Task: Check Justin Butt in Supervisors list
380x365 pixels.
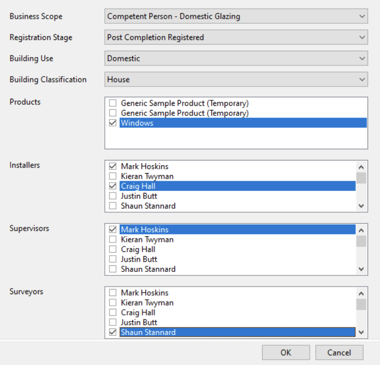Action: (113, 259)
